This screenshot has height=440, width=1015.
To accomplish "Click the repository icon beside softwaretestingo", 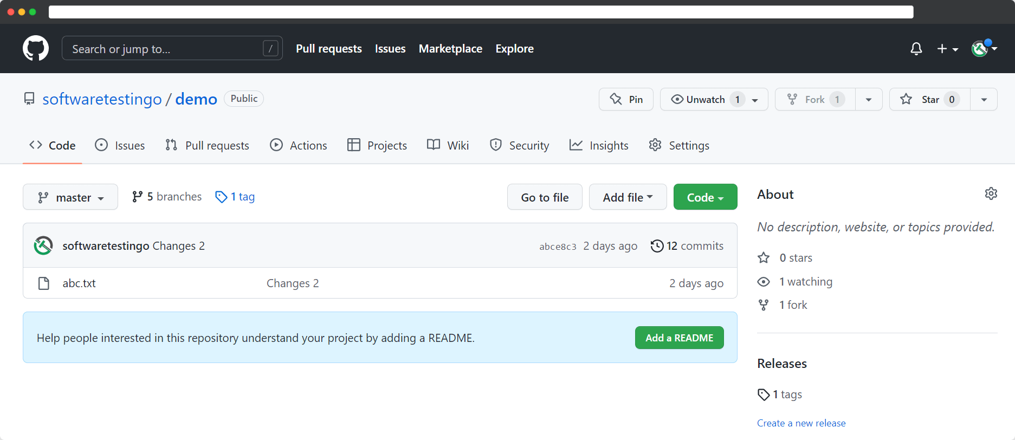I will tap(29, 99).
